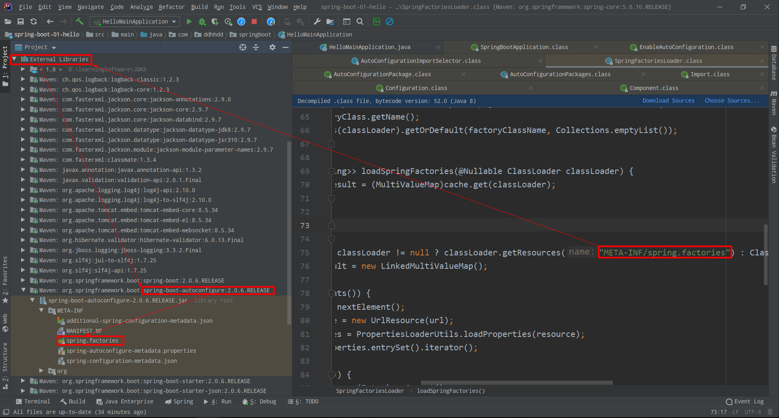This screenshot has height=418, width=779.
Task: Click the Open file toolbar icon
Action: pyautogui.click(x=8, y=21)
